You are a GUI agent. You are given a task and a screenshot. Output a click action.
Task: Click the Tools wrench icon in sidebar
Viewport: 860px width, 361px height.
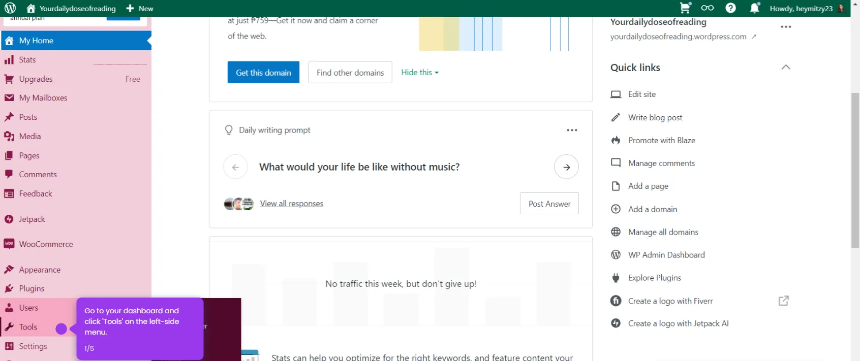(x=9, y=327)
